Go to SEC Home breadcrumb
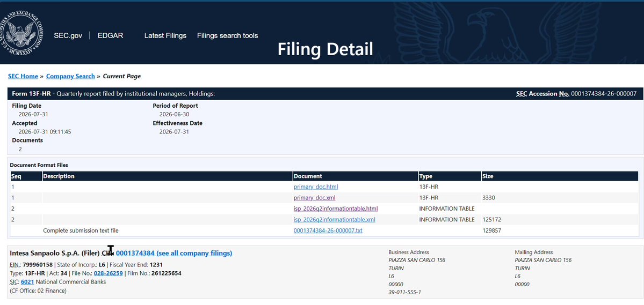The image size is (644, 305). (23, 76)
